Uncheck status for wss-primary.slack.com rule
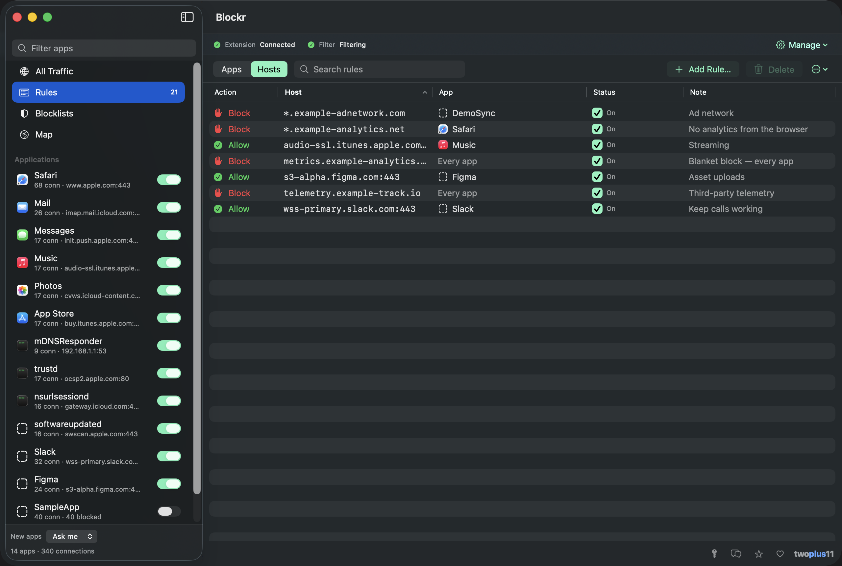Screen dimensions: 842x566 click(597, 209)
